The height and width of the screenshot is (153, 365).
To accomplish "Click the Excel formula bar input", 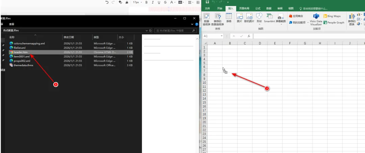I will pyautogui.click(x=309, y=36).
